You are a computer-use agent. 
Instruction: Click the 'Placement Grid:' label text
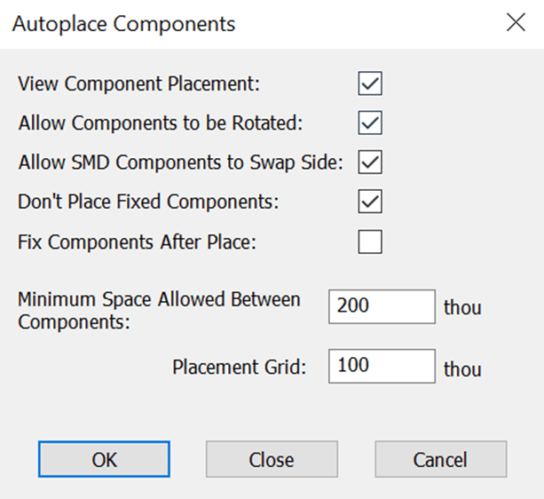point(239,367)
